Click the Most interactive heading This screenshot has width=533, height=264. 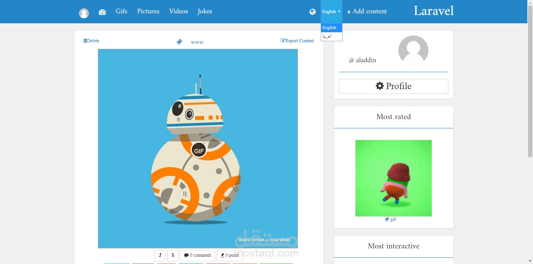(x=393, y=246)
